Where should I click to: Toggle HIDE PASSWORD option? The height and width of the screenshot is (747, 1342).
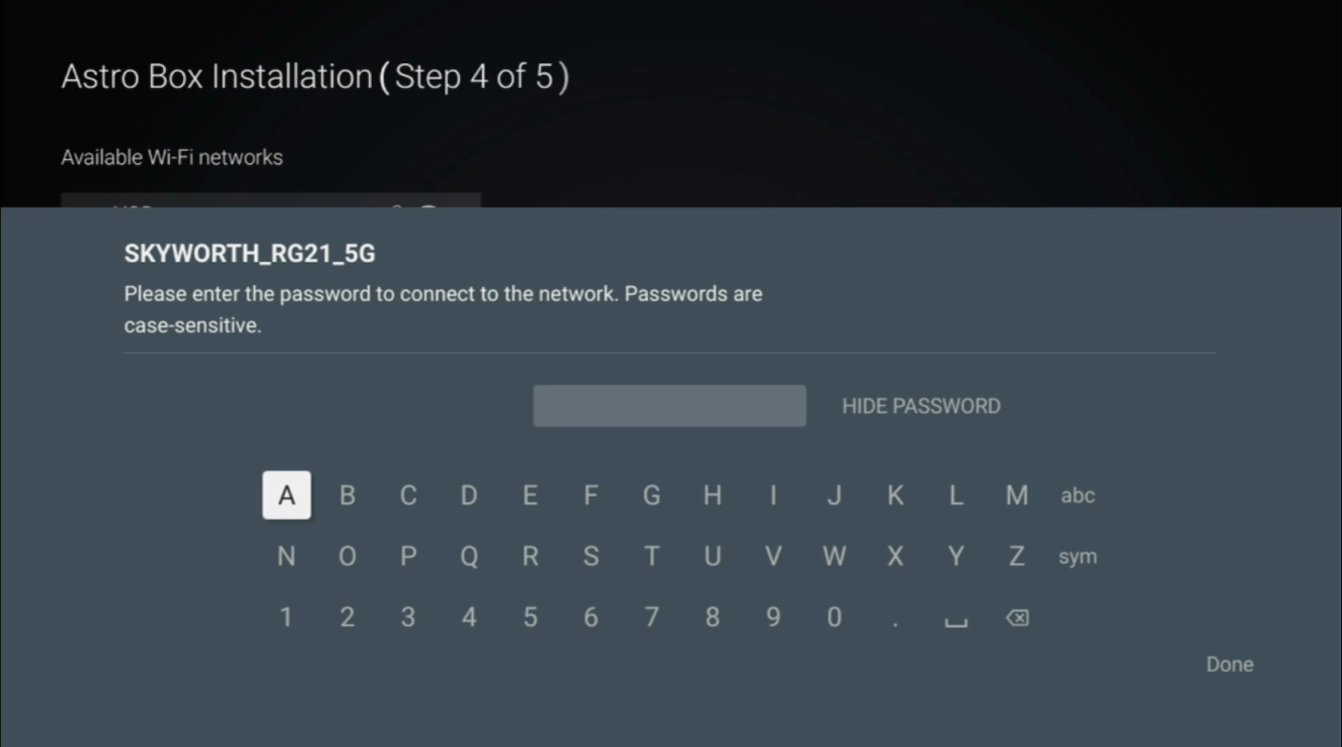pyautogui.click(x=920, y=406)
